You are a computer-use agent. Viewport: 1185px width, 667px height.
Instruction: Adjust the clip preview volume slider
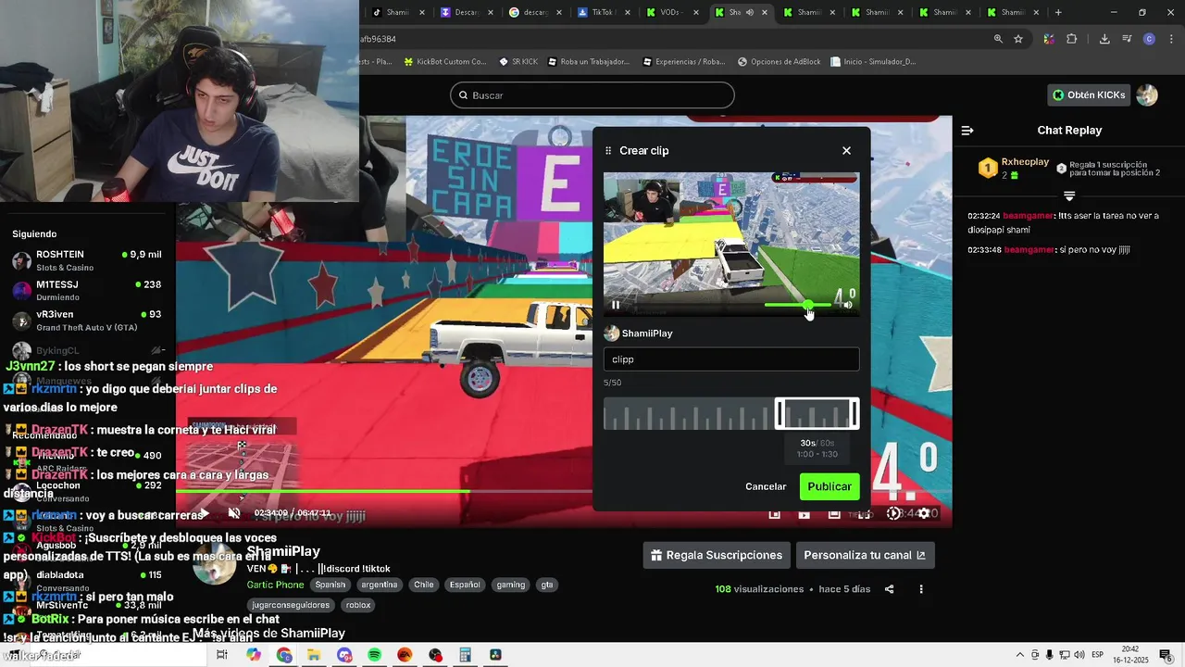[x=798, y=305]
